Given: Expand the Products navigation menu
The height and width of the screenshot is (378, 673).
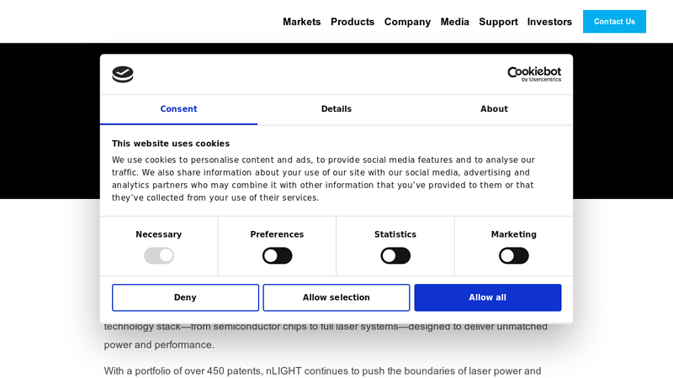Looking at the screenshot, I should [x=352, y=22].
